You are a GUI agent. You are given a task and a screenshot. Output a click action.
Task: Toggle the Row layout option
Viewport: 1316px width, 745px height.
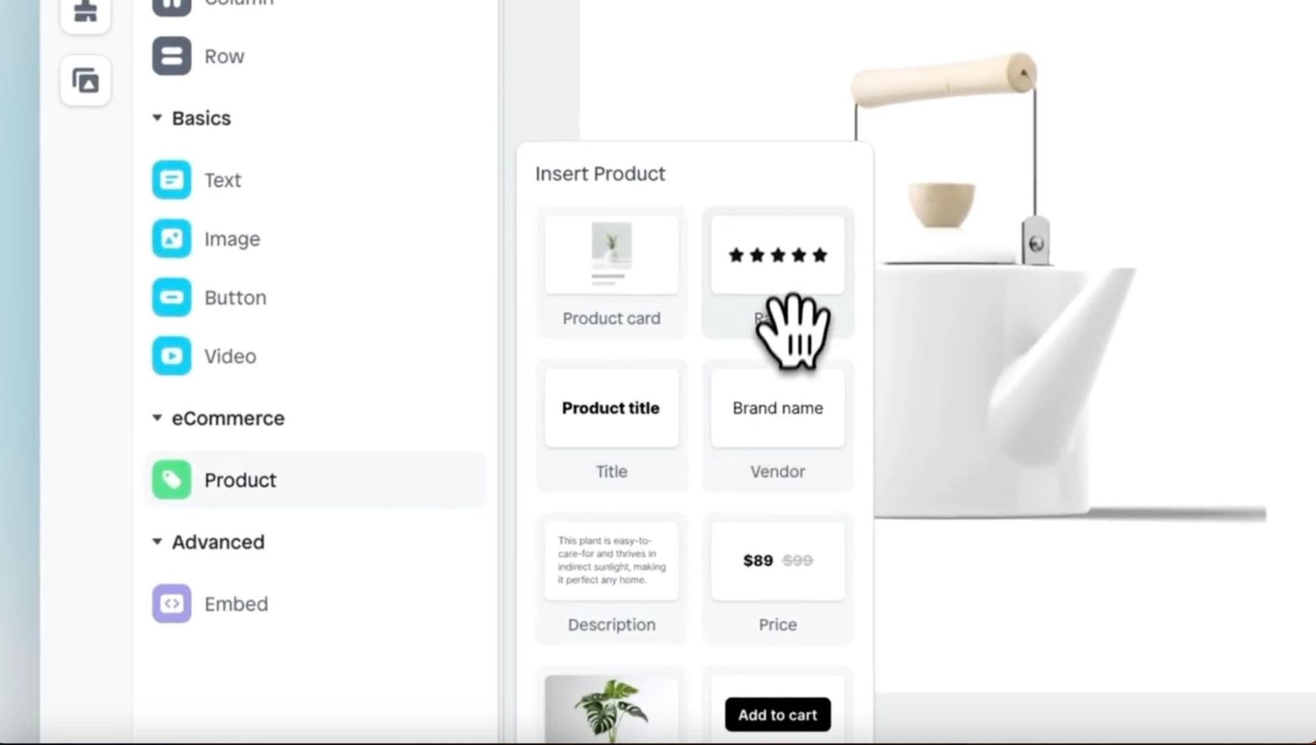pos(172,55)
